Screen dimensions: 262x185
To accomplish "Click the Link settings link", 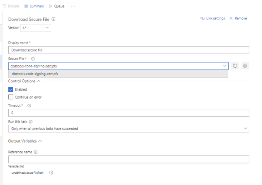I will click(x=212, y=19).
